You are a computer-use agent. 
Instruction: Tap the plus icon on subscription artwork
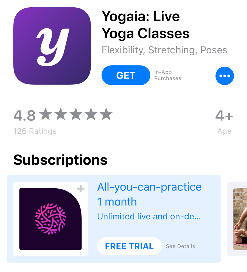[81, 189]
